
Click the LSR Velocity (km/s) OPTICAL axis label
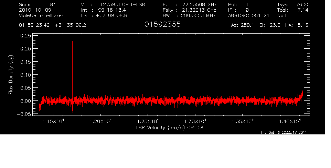pos(171,128)
